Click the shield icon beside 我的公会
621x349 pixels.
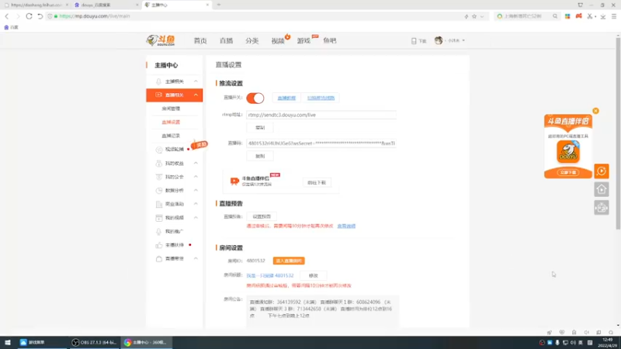[159, 177]
